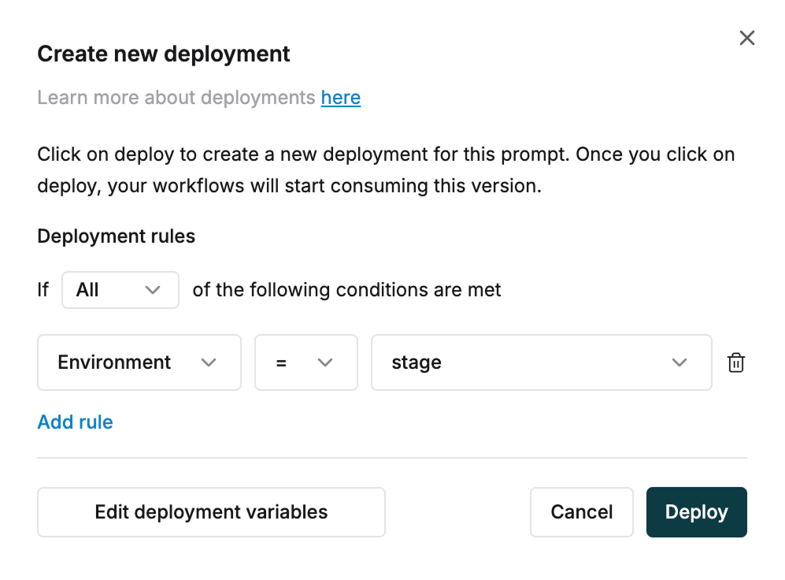The height and width of the screenshot is (580, 785).
Task: Open the "=" operator selector
Action: coord(305,362)
